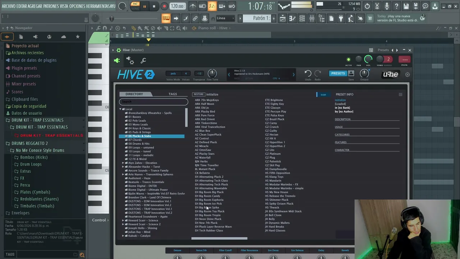Open detailed plugin settings gear-plug icon

(130, 61)
